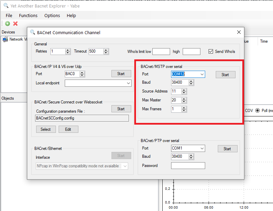This screenshot has width=273, height=211.
Task: Select the Poll radio button in the main window
Action: point(257,111)
